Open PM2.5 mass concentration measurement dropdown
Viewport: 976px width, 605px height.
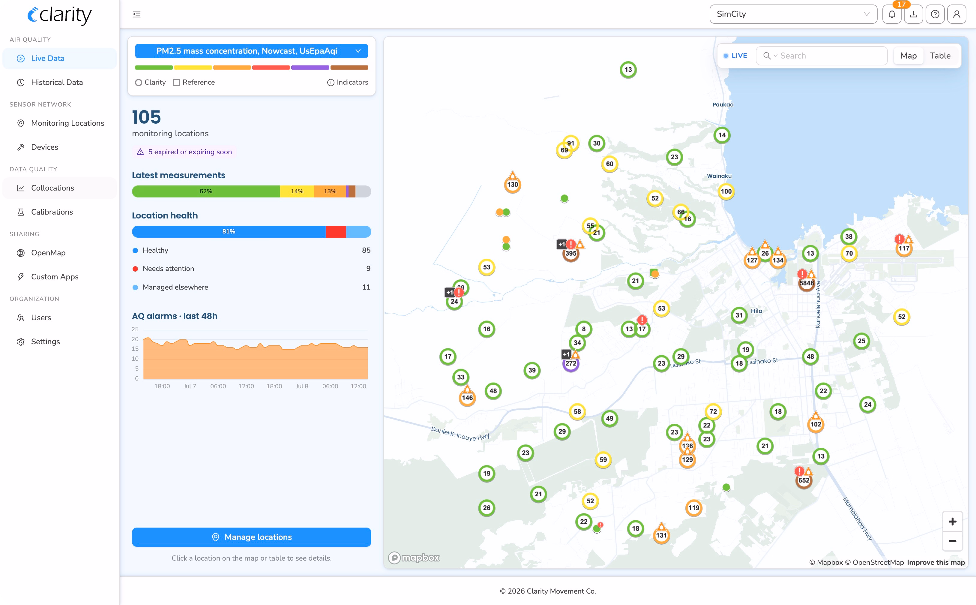(x=251, y=51)
